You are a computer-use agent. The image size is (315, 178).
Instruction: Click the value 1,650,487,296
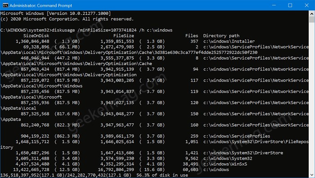[x=32, y=153]
